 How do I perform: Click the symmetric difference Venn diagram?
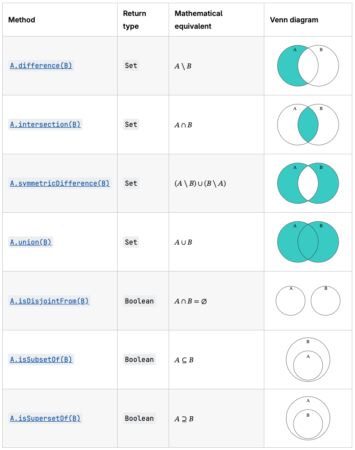tap(308, 183)
